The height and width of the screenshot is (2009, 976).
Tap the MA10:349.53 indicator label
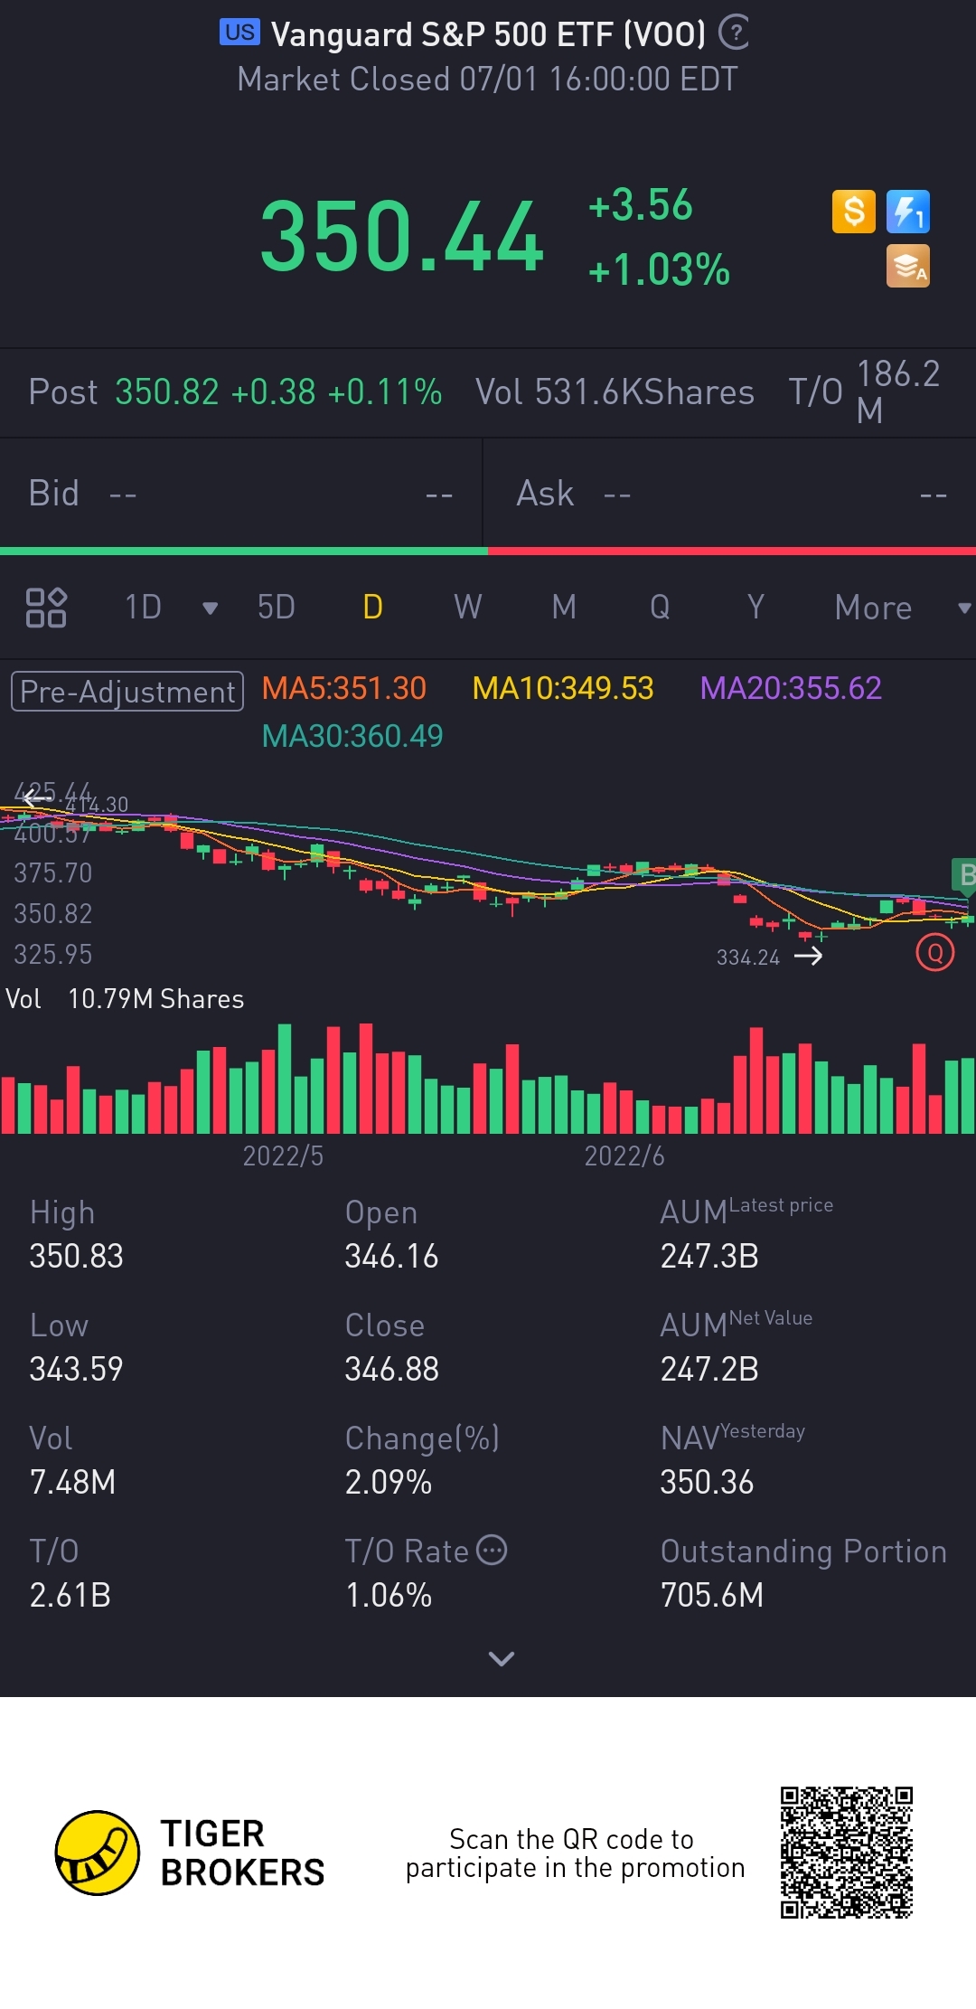click(563, 689)
